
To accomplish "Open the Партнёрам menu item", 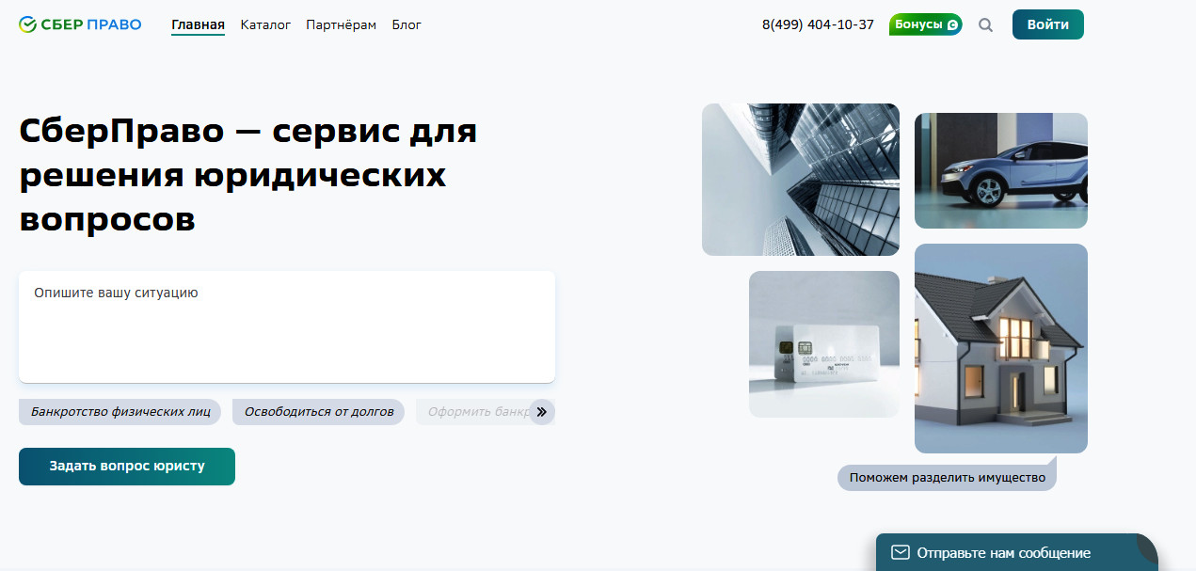I will tap(341, 24).
